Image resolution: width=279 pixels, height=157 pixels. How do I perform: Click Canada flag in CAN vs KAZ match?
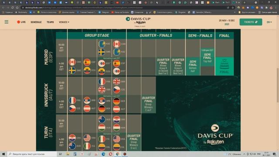[x=116, y=44]
